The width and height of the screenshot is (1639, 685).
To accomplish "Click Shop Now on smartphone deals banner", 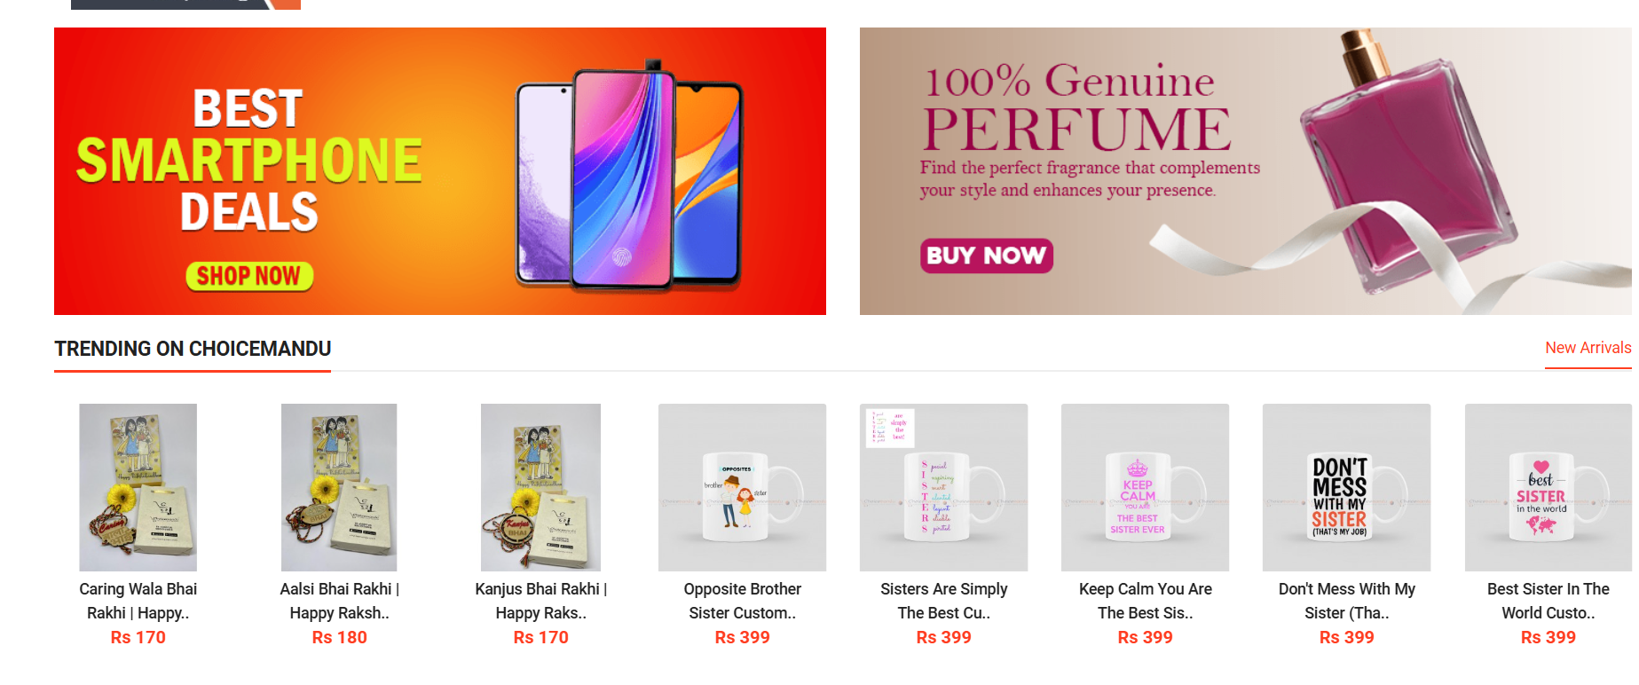I will [x=249, y=276].
